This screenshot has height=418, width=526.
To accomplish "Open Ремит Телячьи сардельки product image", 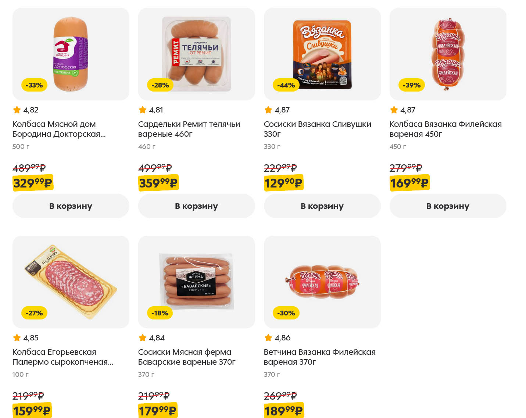I will (197, 54).
